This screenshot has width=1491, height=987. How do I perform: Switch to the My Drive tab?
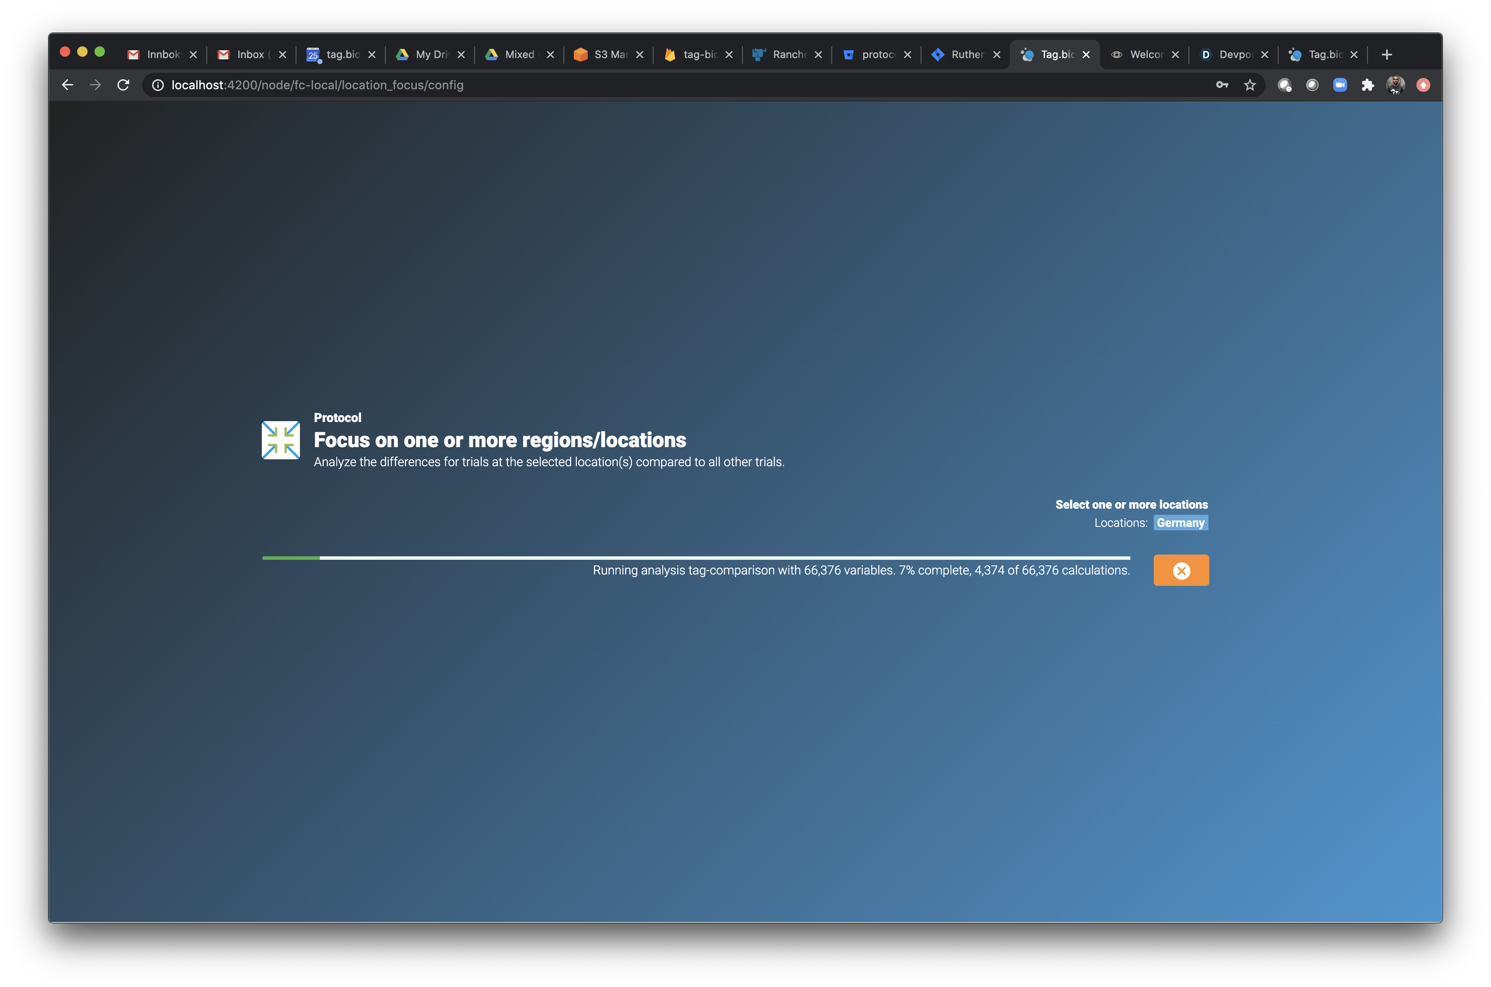pos(424,55)
